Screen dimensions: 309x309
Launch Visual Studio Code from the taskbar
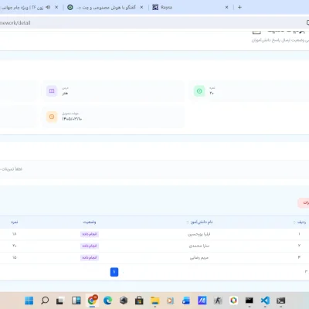pyautogui.click(x=265, y=301)
